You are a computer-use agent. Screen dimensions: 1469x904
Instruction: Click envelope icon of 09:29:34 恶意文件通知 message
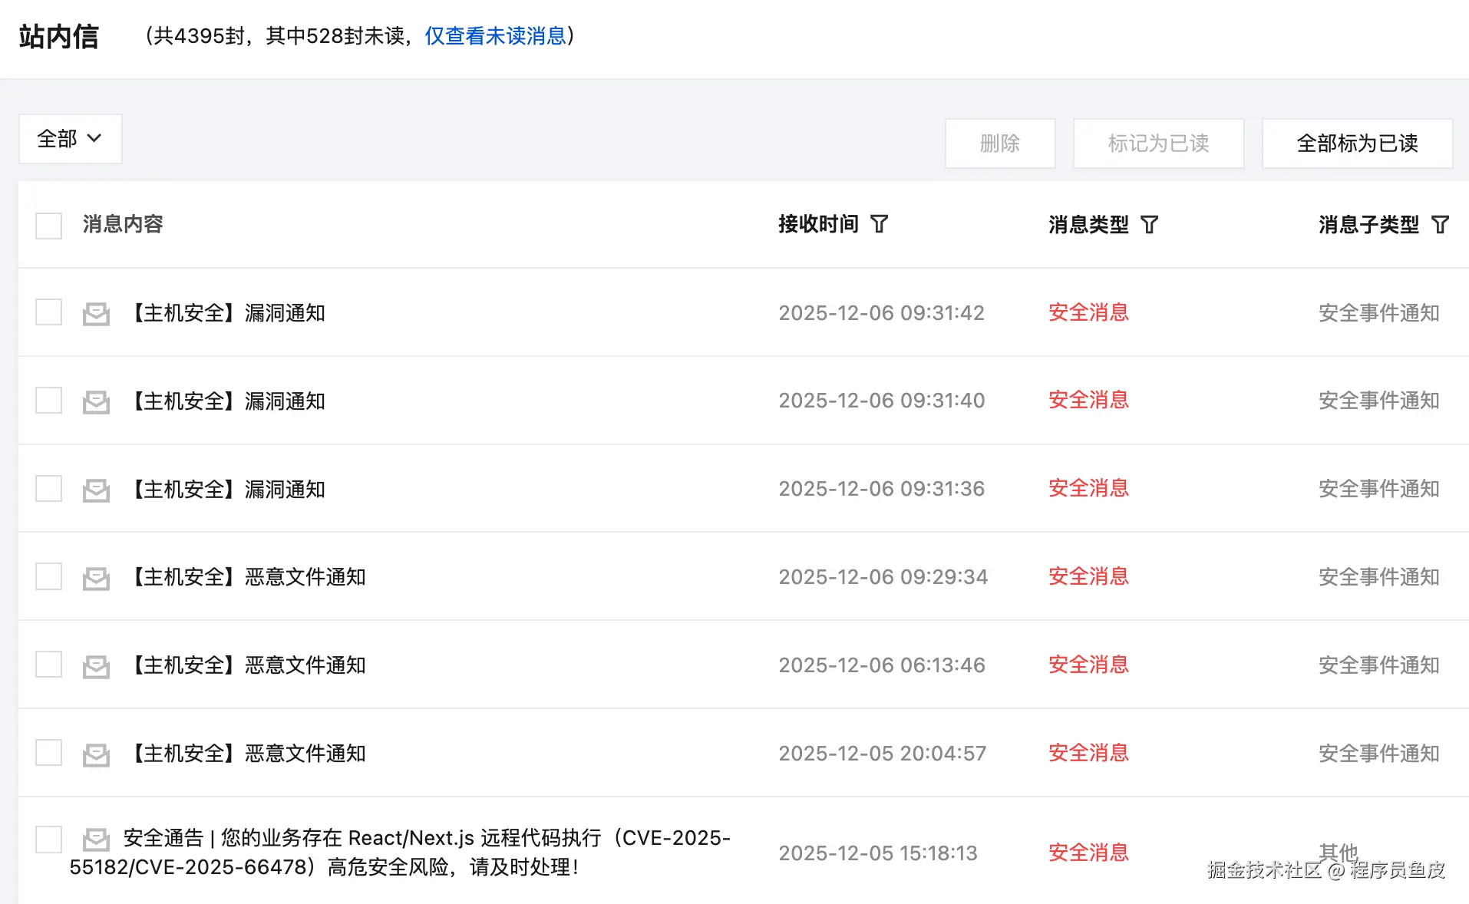point(96,578)
